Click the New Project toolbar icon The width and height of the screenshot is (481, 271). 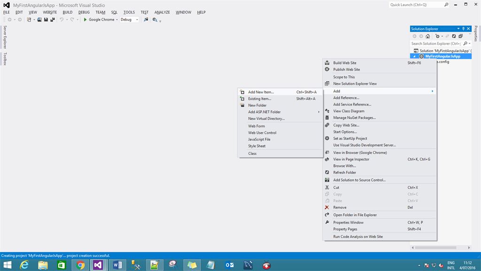point(29,20)
